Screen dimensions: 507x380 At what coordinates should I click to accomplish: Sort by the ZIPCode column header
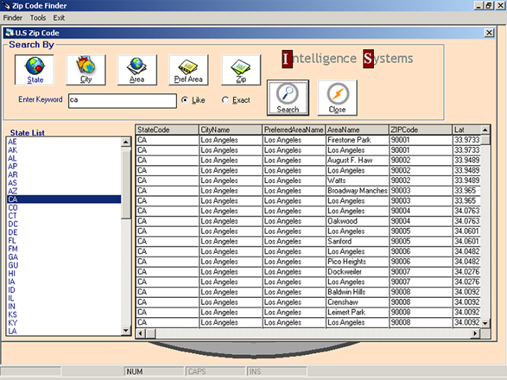[x=419, y=130]
